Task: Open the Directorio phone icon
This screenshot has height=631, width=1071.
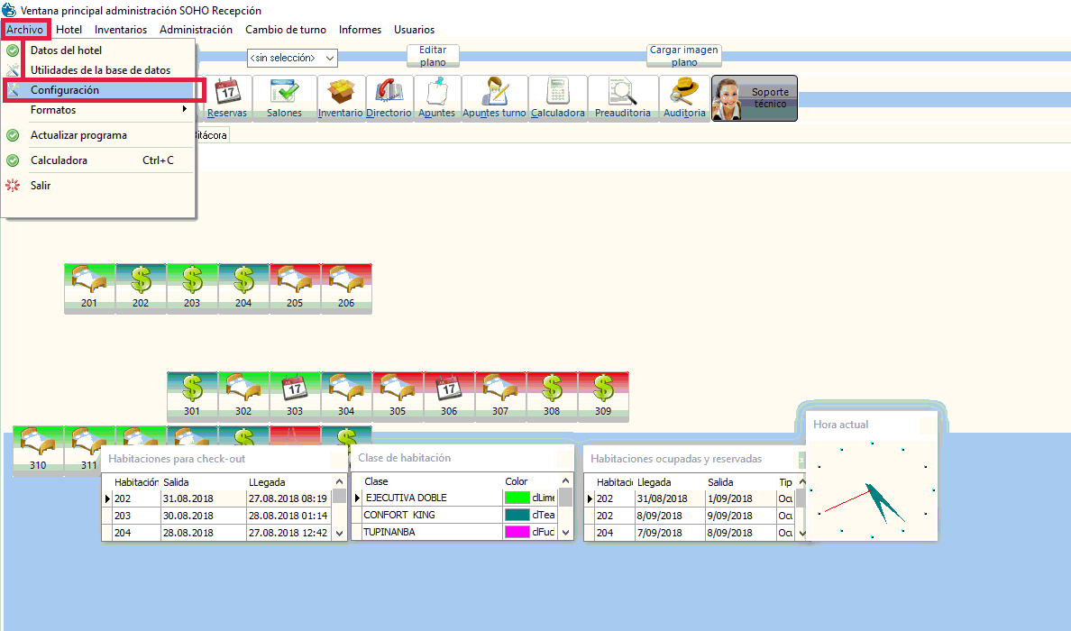Action: (389, 97)
